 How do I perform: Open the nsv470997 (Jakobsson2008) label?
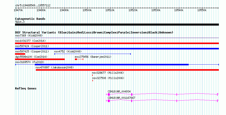[x=55, y=67]
